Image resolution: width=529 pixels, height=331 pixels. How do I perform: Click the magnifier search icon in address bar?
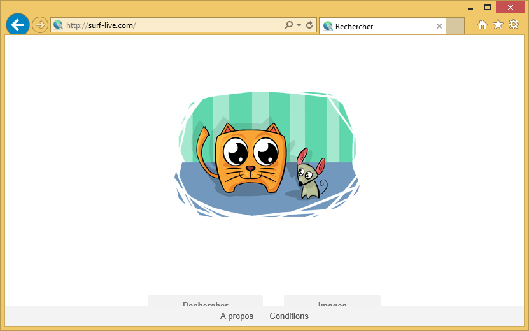288,25
